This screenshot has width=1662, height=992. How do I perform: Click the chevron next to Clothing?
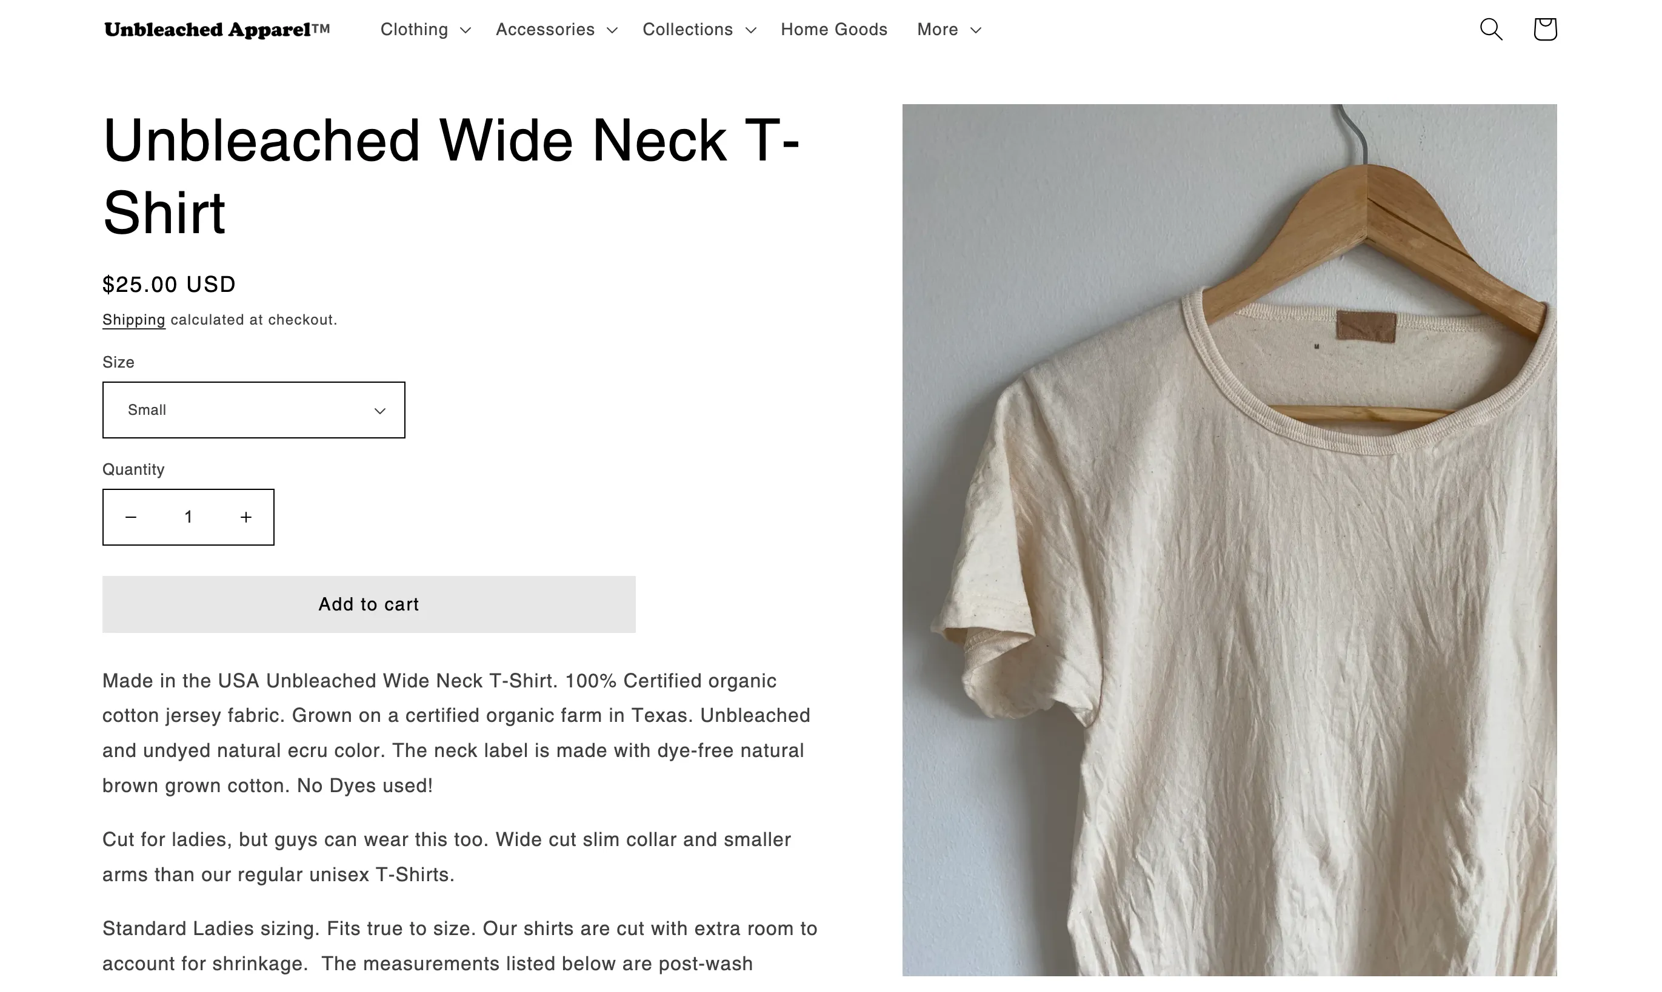466,30
